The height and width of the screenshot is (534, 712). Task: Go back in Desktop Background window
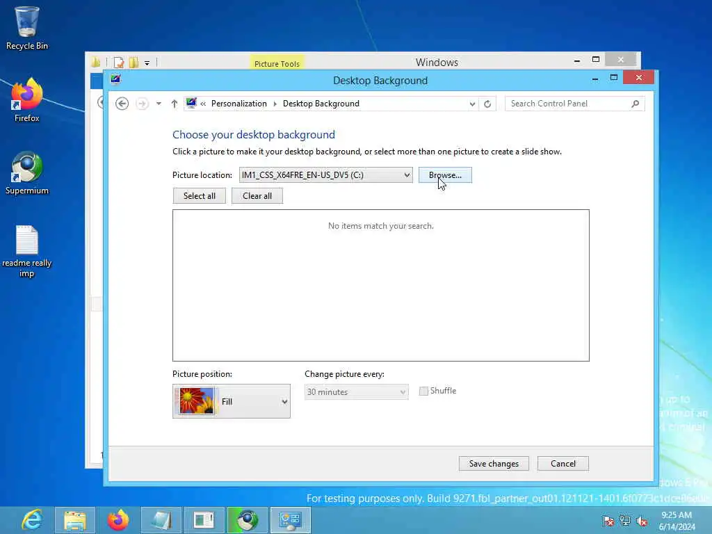coord(122,104)
